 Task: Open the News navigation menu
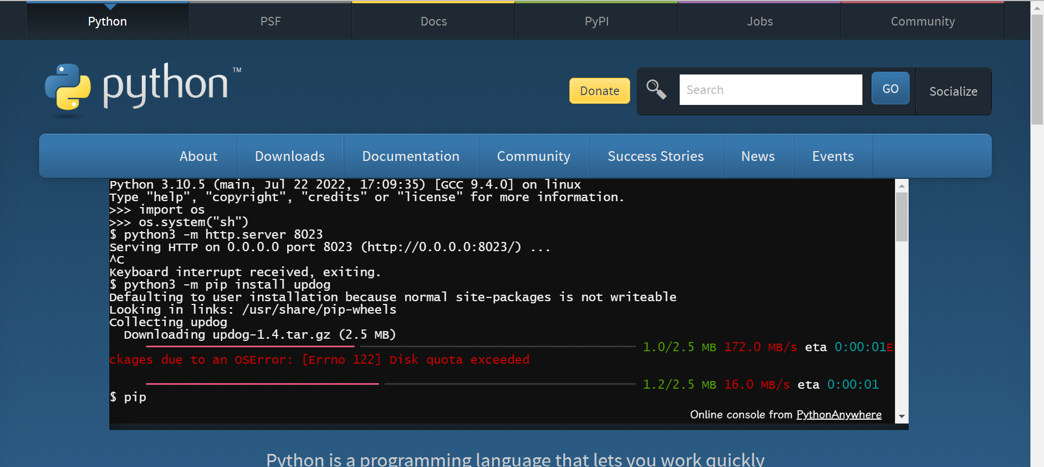[757, 156]
